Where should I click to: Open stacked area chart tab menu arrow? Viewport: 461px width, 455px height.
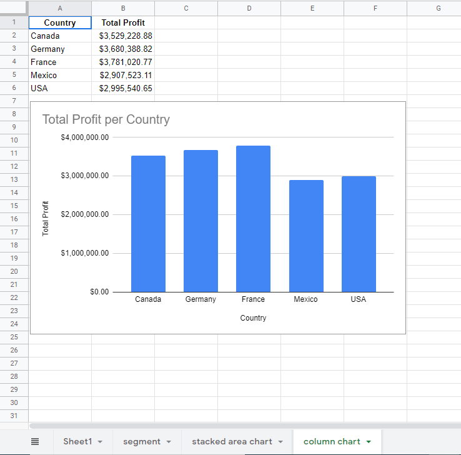click(280, 442)
